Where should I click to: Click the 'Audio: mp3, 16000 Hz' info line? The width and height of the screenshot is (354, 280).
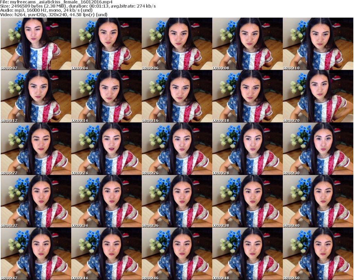46,10
